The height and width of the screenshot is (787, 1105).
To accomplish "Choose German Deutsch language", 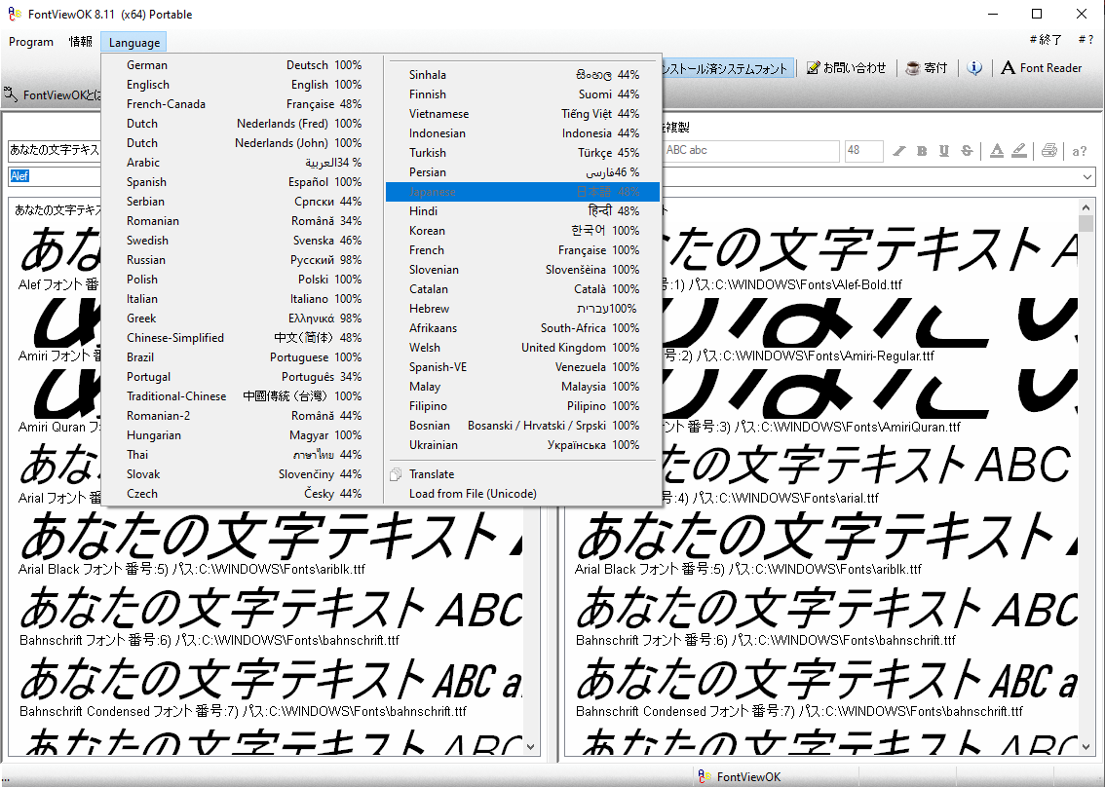I will (x=244, y=65).
